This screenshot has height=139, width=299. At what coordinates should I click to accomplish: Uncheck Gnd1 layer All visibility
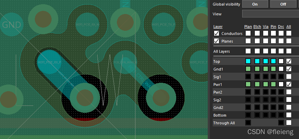click(289, 69)
